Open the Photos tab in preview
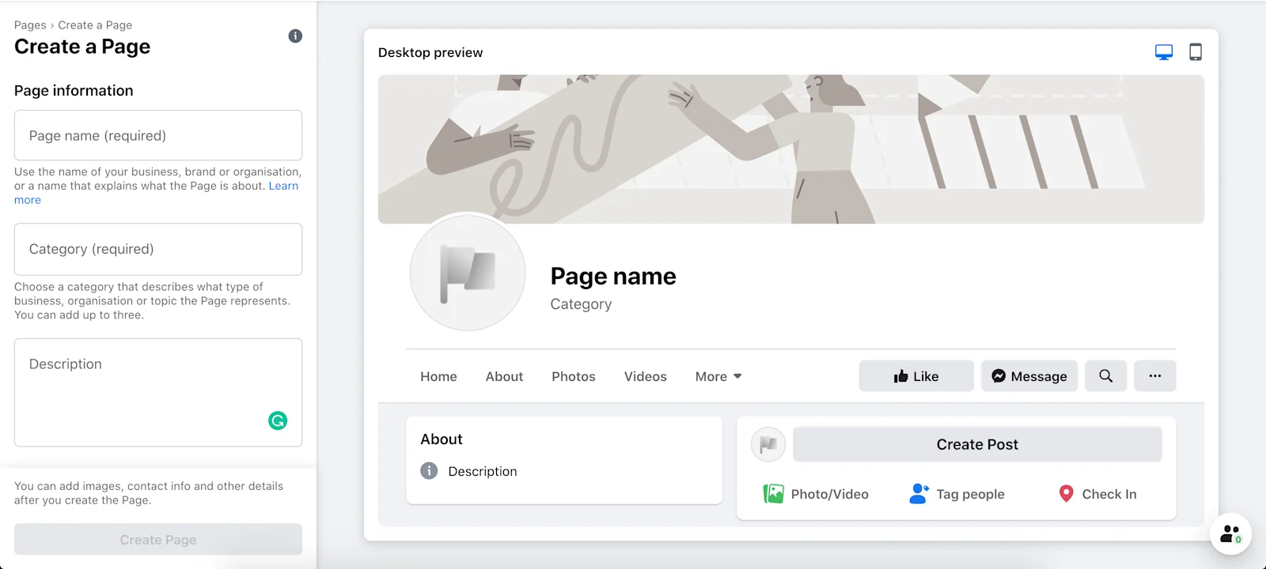The width and height of the screenshot is (1266, 569). click(x=574, y=377)
